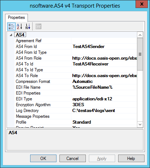Click the Automatic compression value
Image resolution: width=150 pixels, height=168 pixels.
83,81
